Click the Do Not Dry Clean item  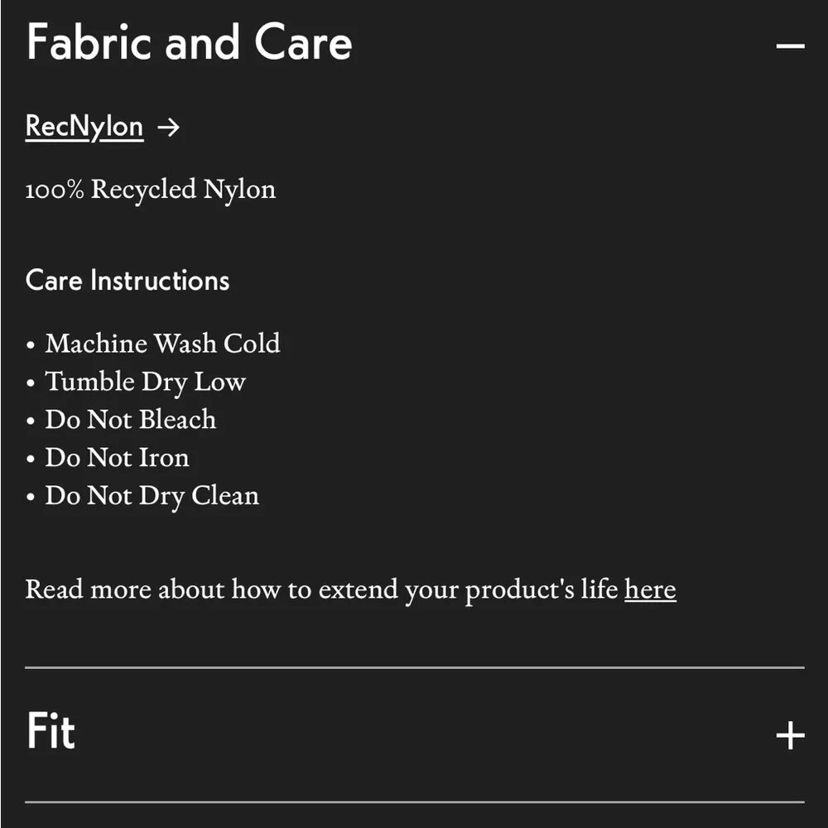pos(152,496)
